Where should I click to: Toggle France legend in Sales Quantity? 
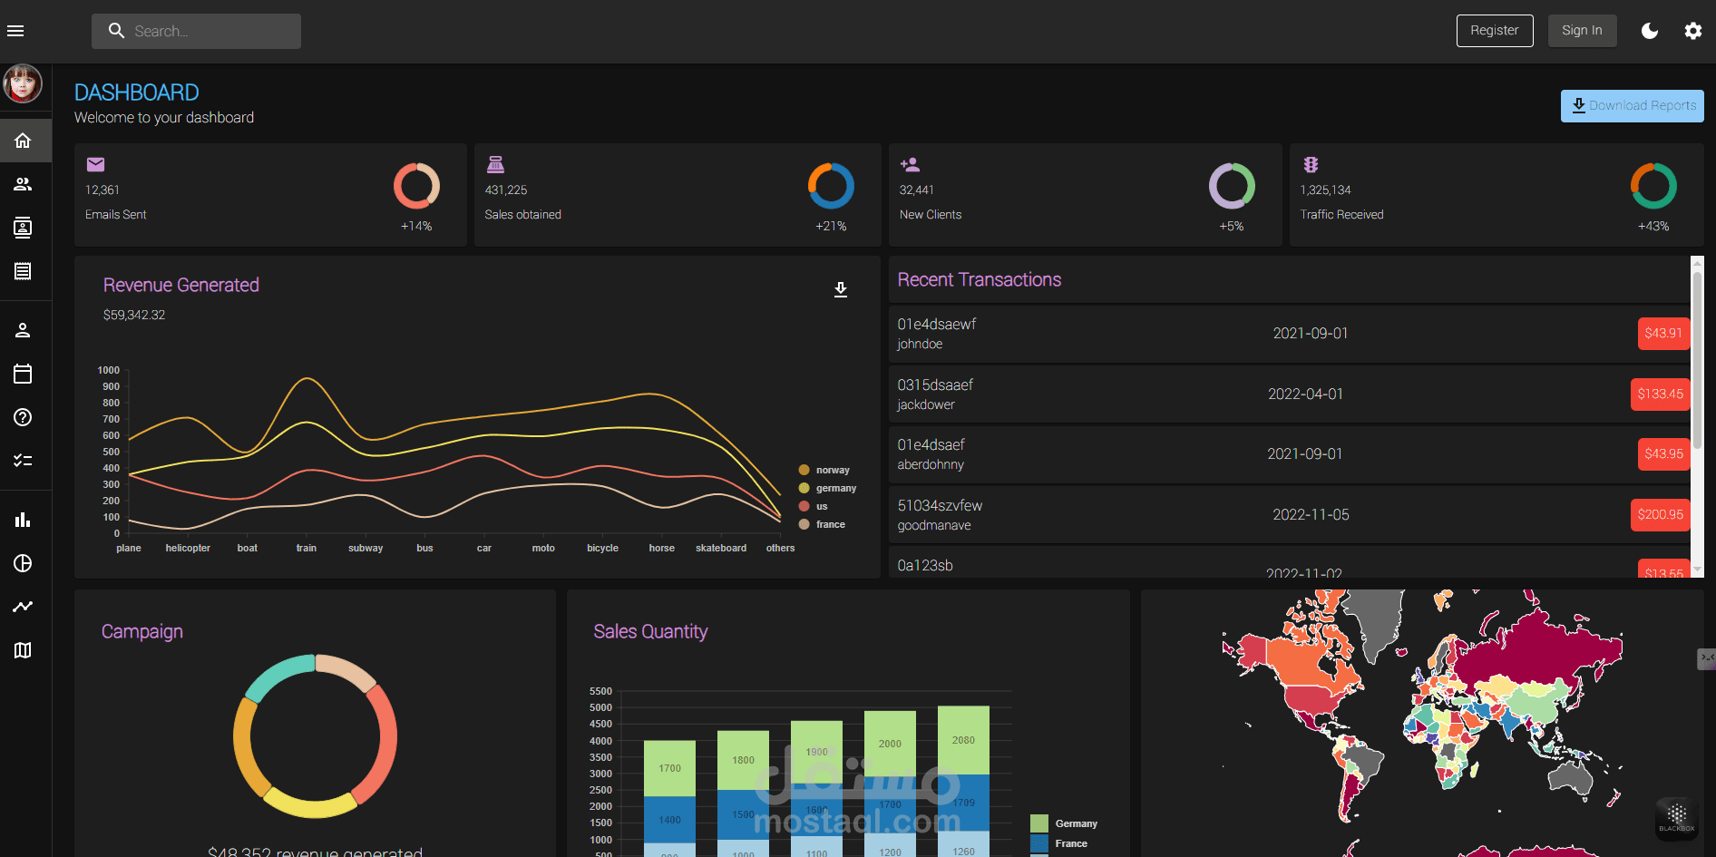coord(1059,843)
